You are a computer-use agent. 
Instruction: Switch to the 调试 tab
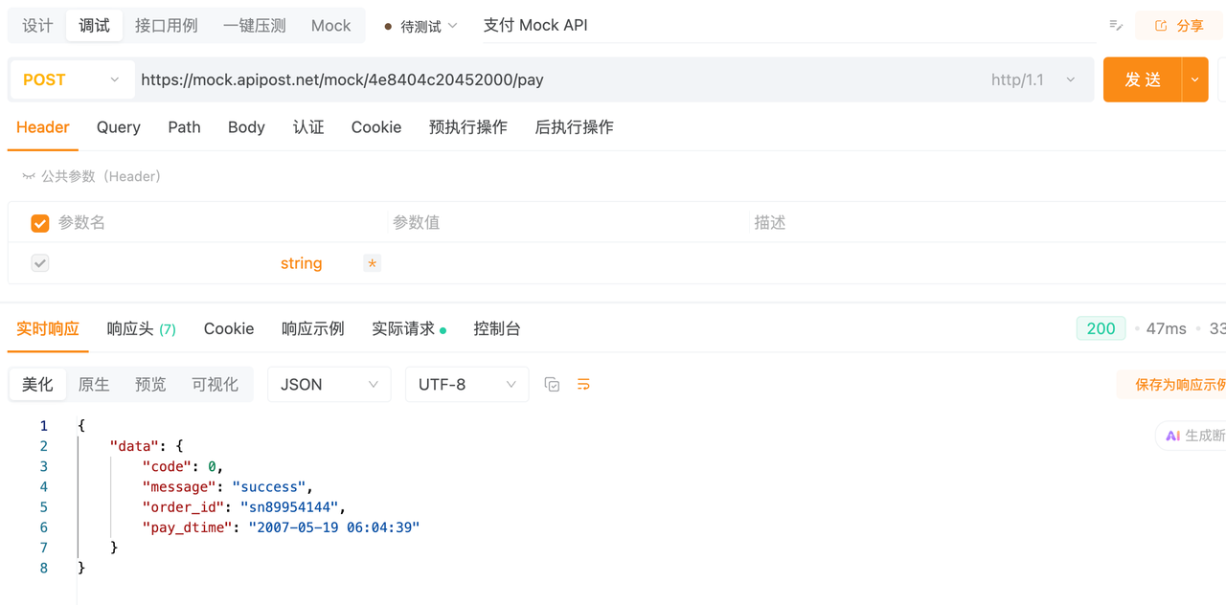pyautogui.click(x=94, y=26)
